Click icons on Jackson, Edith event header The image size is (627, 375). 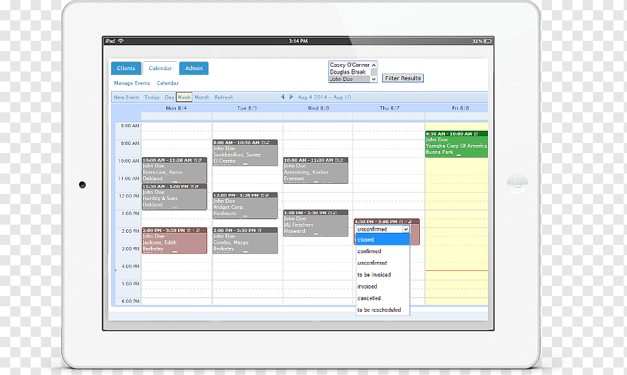click(x=194, y=231)
